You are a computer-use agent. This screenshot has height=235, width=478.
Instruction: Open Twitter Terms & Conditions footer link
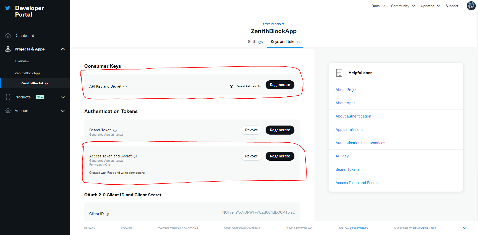(178, 228)
